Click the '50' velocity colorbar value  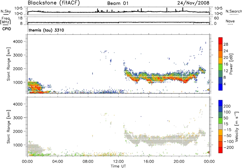coord(226,118)
